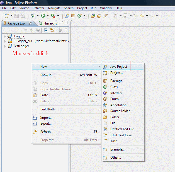Screen dimensions: 175x172
Task: Click the Open Type toolbar icon
Action: (93, 16)
